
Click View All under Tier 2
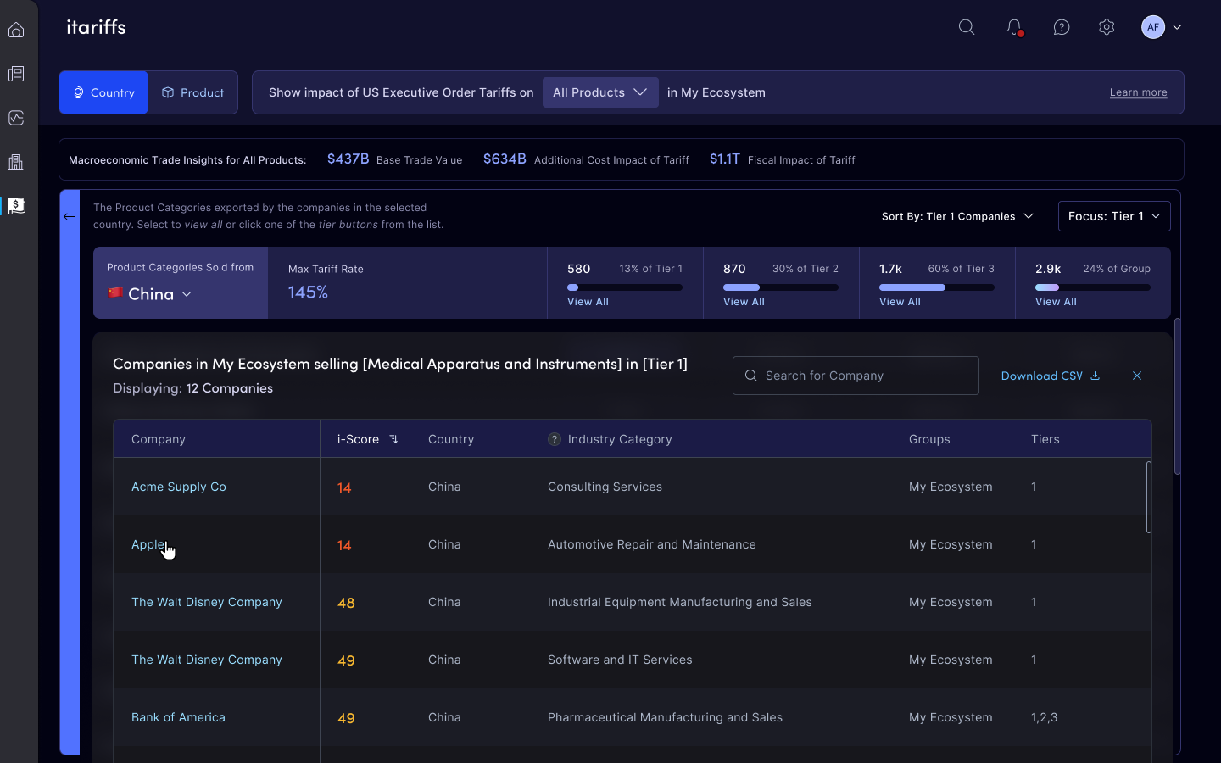(x=744, y=302)
